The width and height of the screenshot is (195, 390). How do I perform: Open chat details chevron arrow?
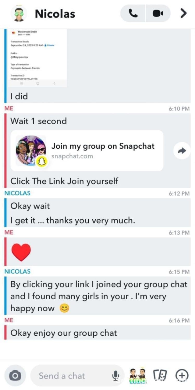click(x=184, y=13)
